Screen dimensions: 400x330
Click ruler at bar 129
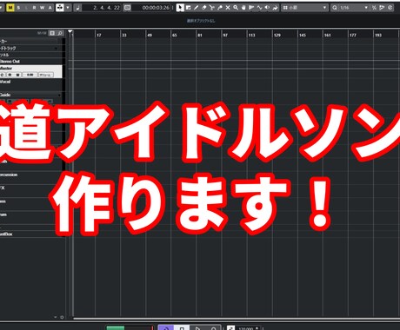pyautogui.click(x=277, y=35)
